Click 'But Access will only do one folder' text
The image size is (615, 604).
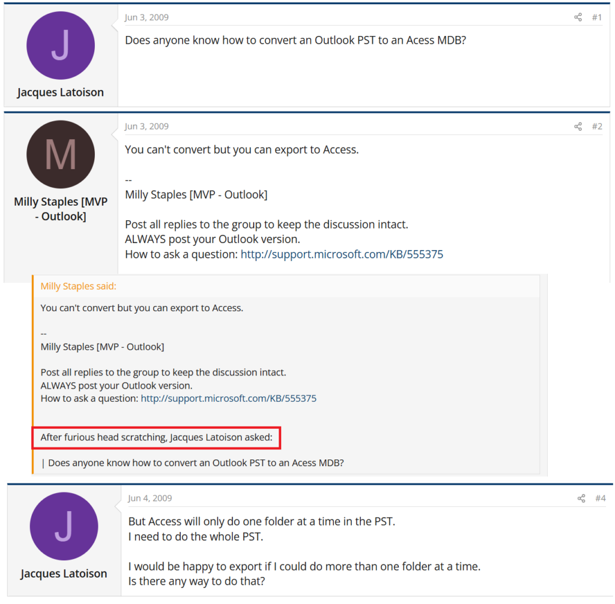click(262, 522)
